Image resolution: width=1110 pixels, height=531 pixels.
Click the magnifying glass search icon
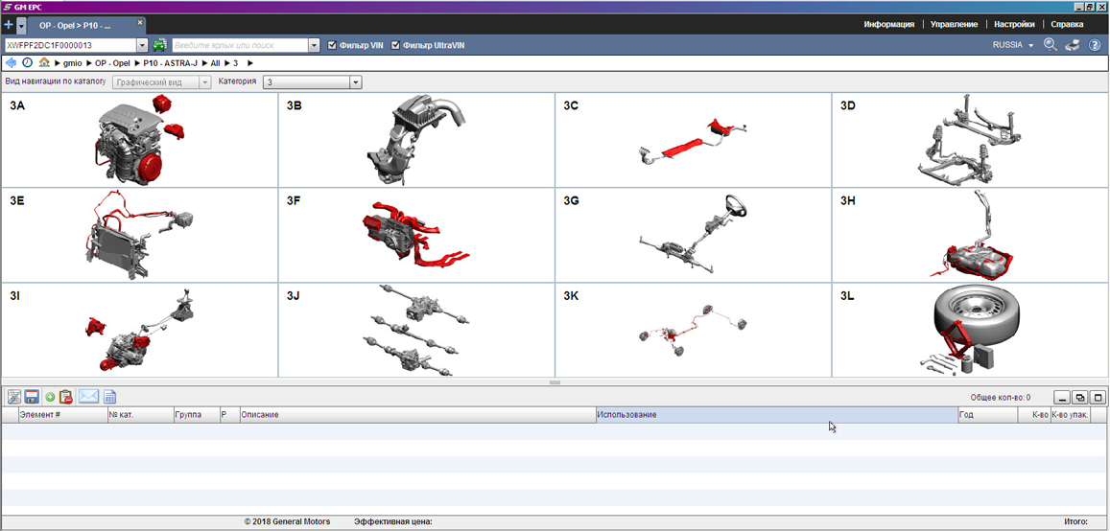click(x=1051, y=45)
